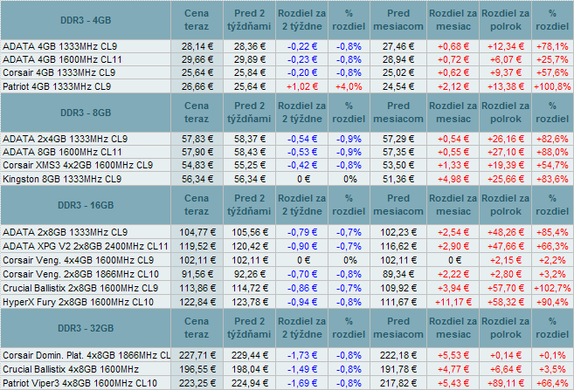Select row 'Kingston 8GB 1333MHz CL9'

287,179
